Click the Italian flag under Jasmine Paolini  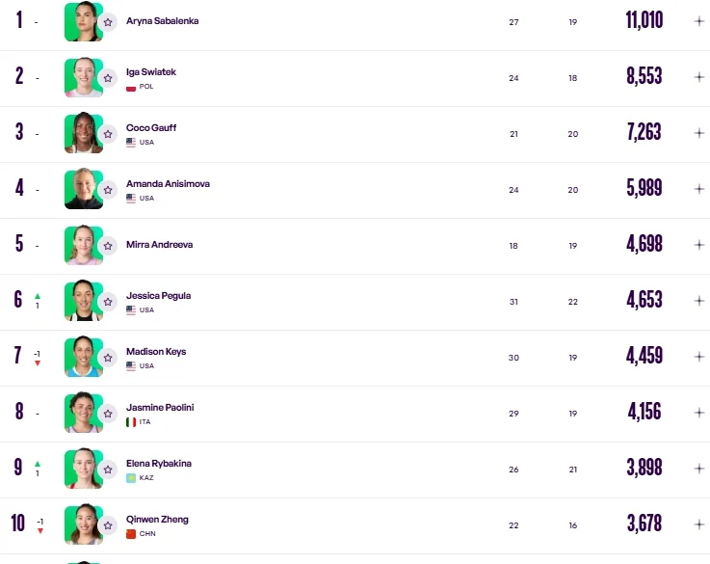(x=131, y=422)
